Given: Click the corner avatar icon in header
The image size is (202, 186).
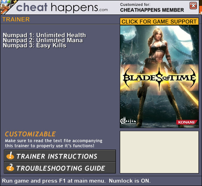Looking at the screenshot, I should 6,7.
